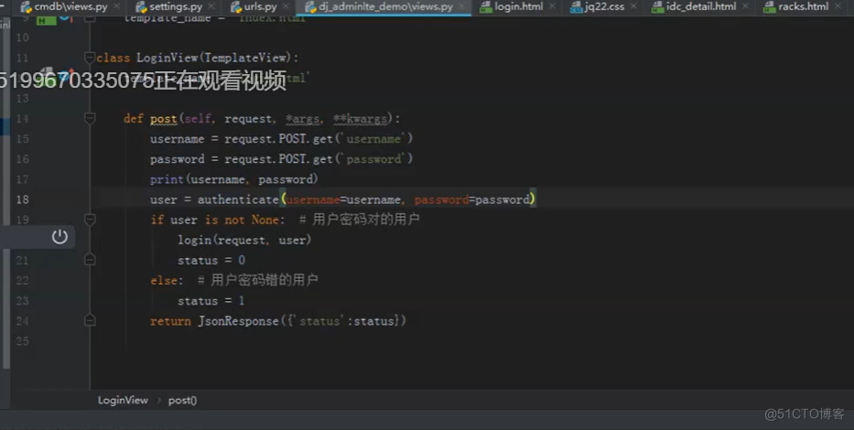The width and height of the screenshot is (854, 430).
Task: Open the post() breadcrumb
Action: click(x=182, y=400)
